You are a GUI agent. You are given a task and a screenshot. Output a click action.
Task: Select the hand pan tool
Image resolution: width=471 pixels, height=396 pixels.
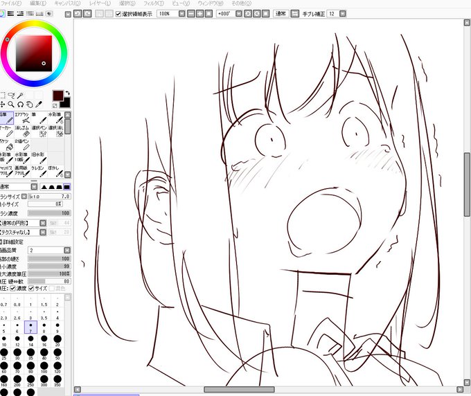pyautogui.click(x=29, y=105)
